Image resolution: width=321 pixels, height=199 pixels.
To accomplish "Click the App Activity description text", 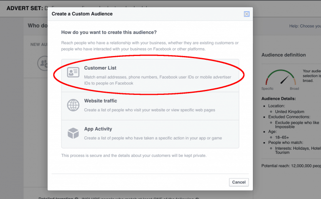I will (153, 138).
